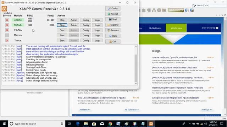Open MySQL Admin page
This screenshot has height=127, width=227.
click(x=74, y=25)
